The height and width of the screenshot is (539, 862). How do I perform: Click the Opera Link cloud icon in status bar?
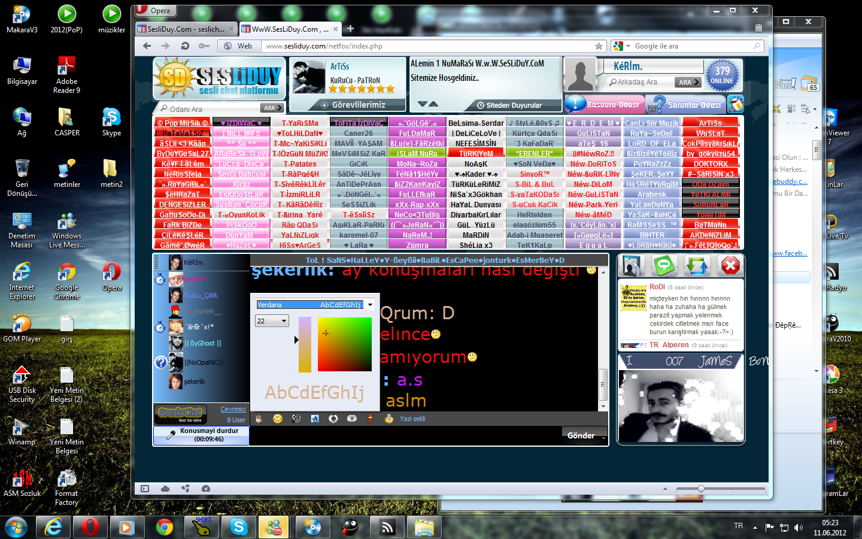point(165,489)
